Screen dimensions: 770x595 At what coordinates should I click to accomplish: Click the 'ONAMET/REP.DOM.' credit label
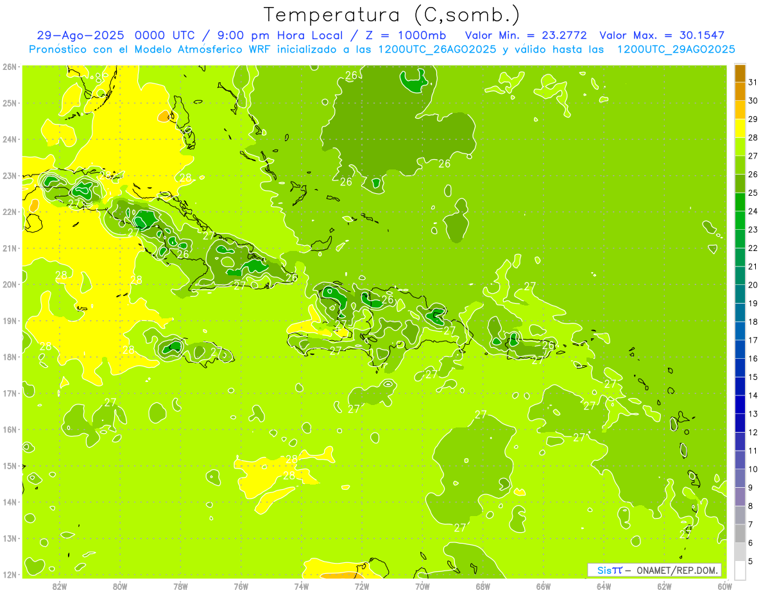pos(678,570)
